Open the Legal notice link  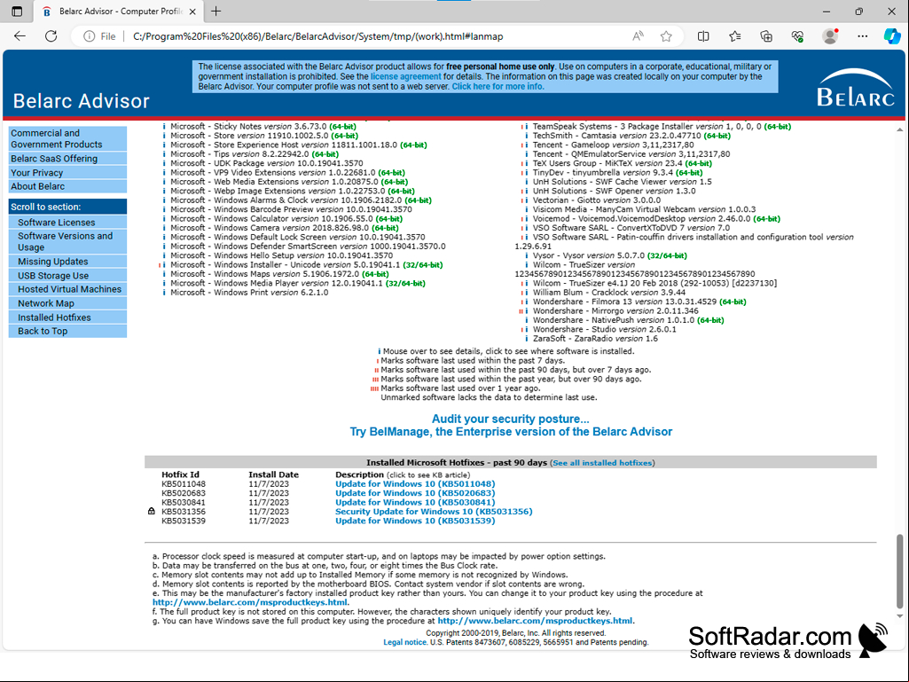pos(404,643)
